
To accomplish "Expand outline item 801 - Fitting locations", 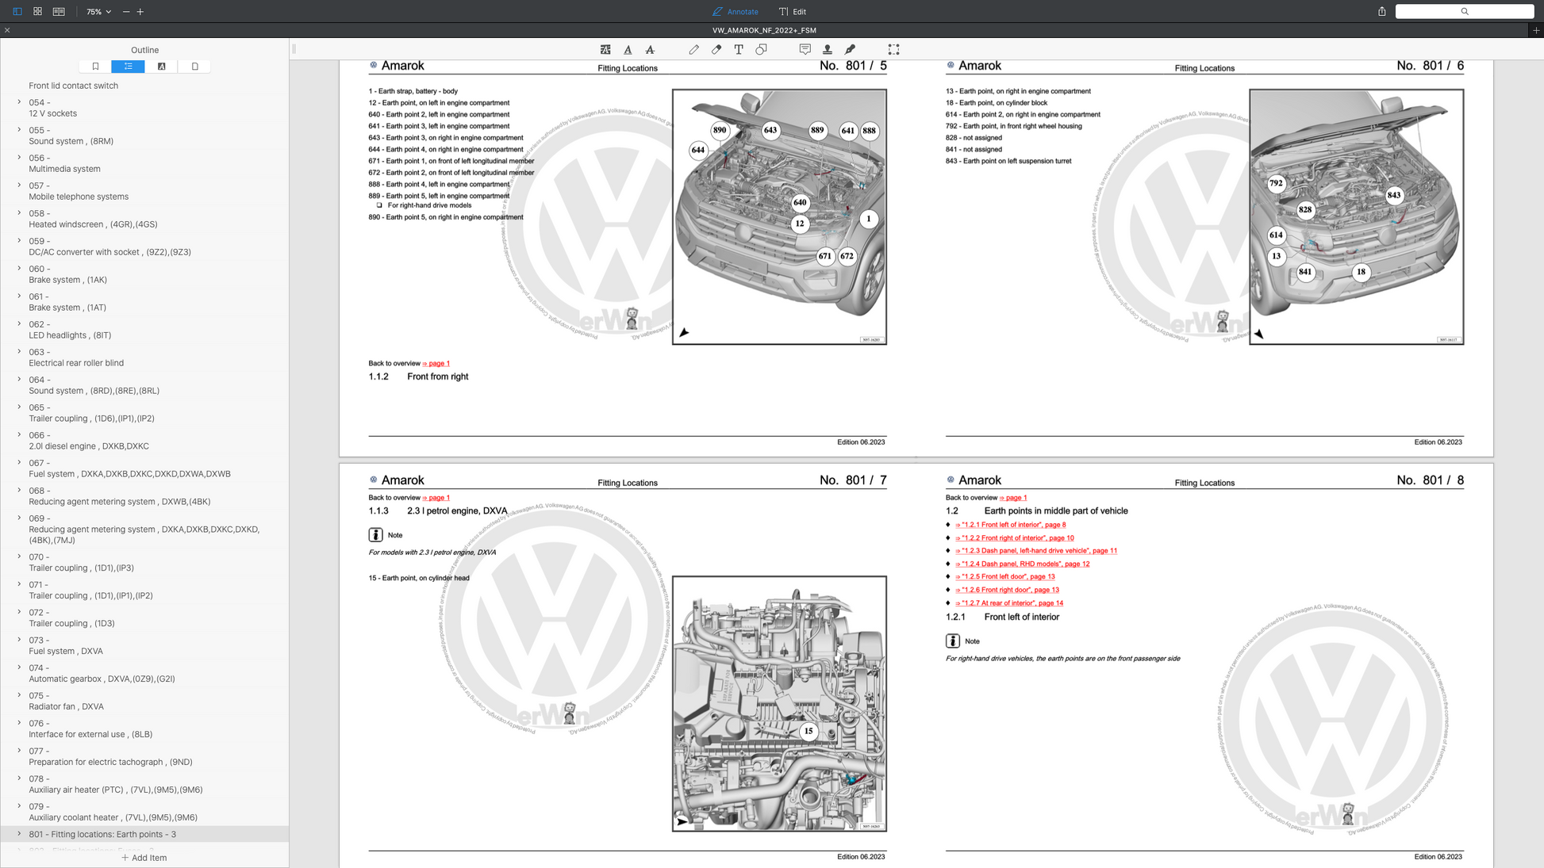I will (x=19, y=834).
